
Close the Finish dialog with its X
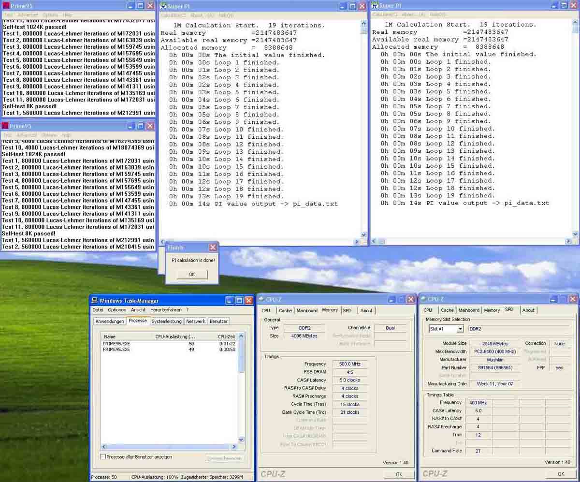coord(213,247)
